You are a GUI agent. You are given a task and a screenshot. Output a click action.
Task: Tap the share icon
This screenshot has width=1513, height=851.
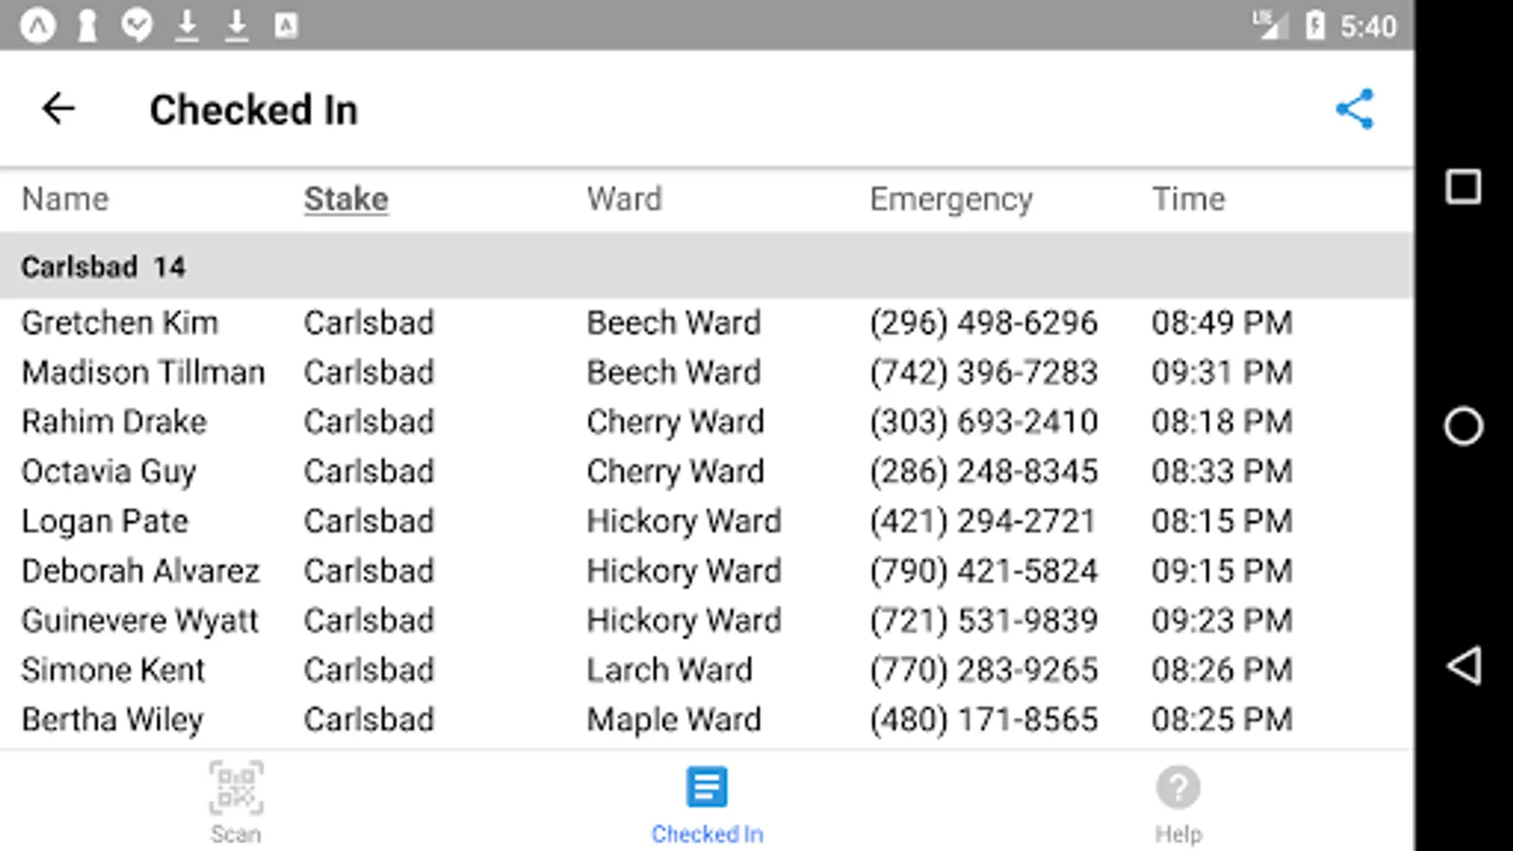click(1354, 109)
